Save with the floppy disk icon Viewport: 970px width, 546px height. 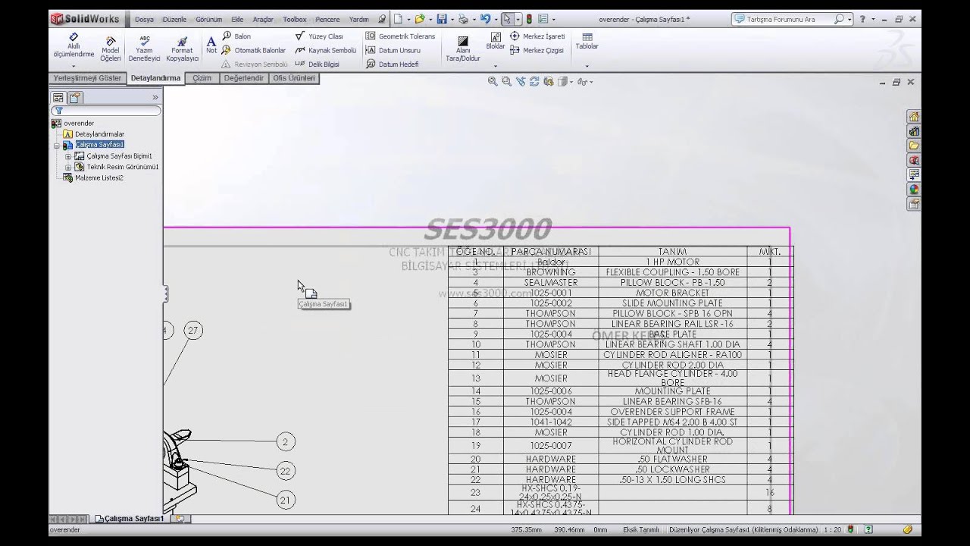(441, 19)
